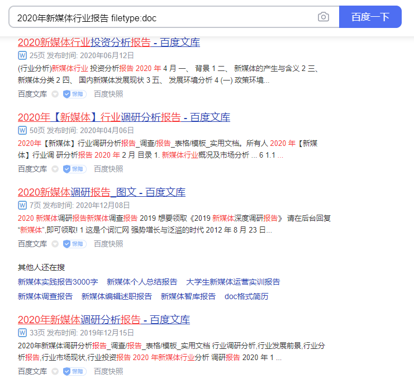Open 百度快照 for 图文 调研报告 result
The height and width of the screenshot is (383, 414).
pyautogui.click(x=108, y=244)
